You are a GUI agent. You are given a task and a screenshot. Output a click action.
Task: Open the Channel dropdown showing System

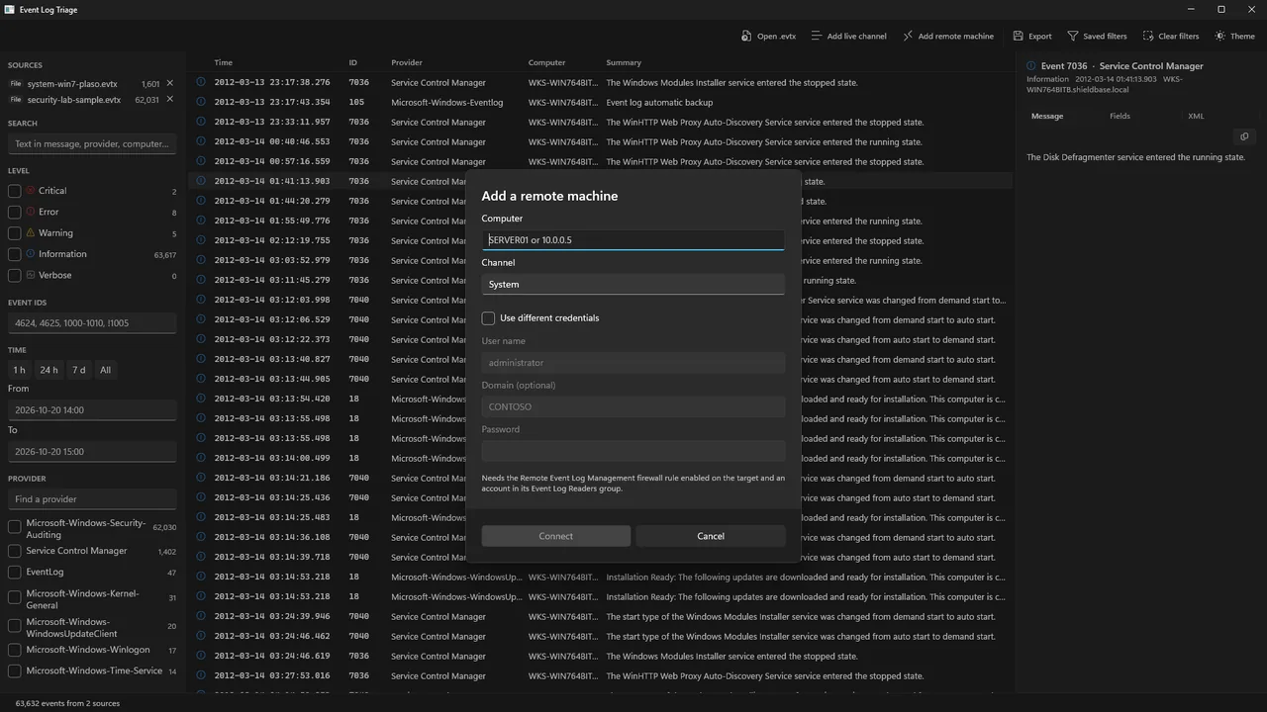point(633,284)
